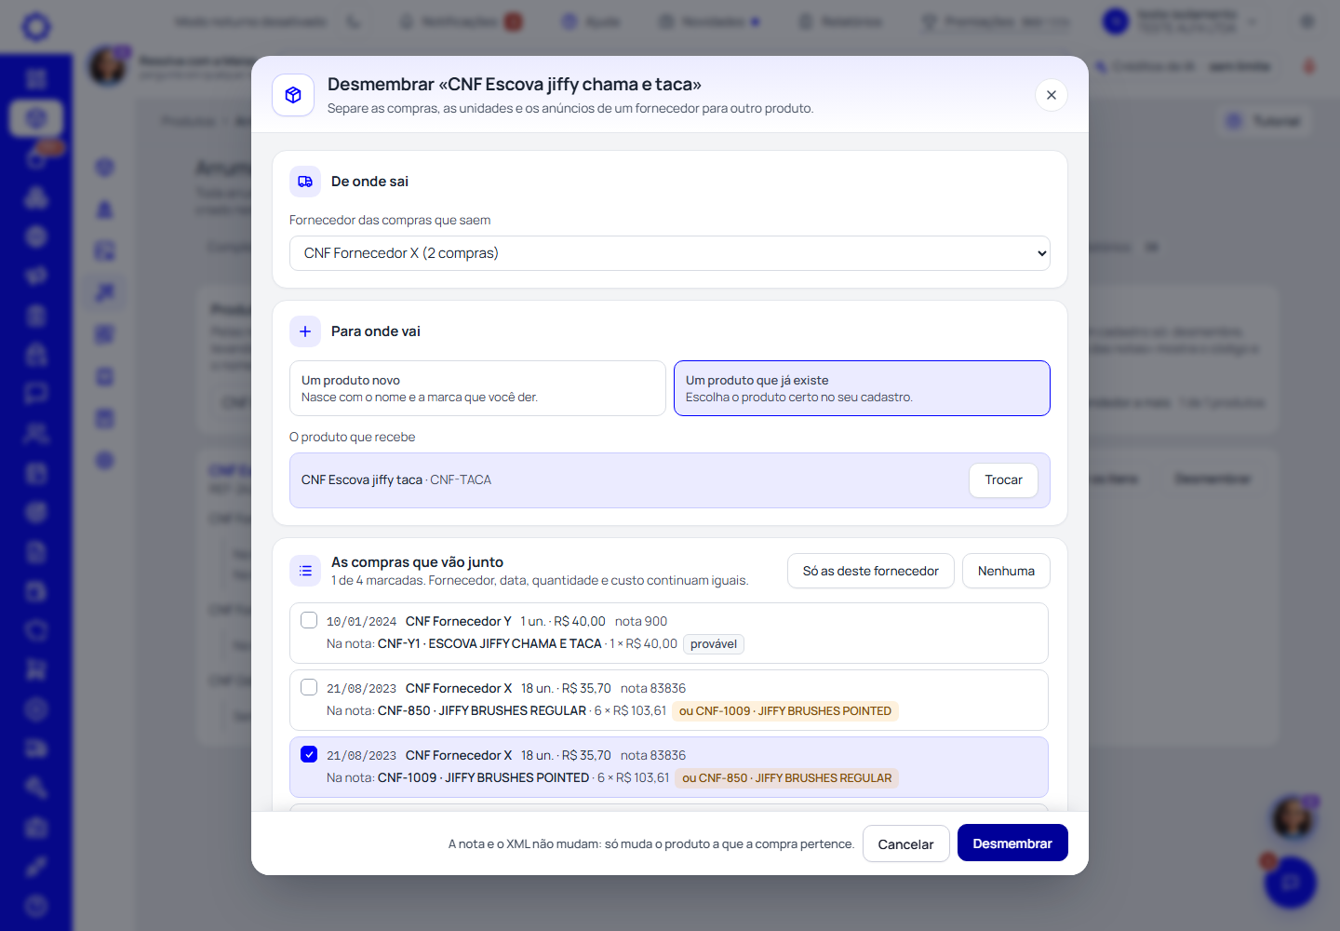This screenshot has height=931, width=1340.
Task: Click the A nota e o XML não mudam note
Action: pos(651,844)
